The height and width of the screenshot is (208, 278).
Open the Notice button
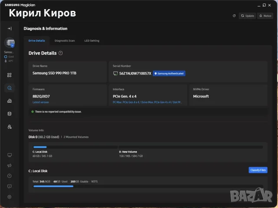coord(265,16)
